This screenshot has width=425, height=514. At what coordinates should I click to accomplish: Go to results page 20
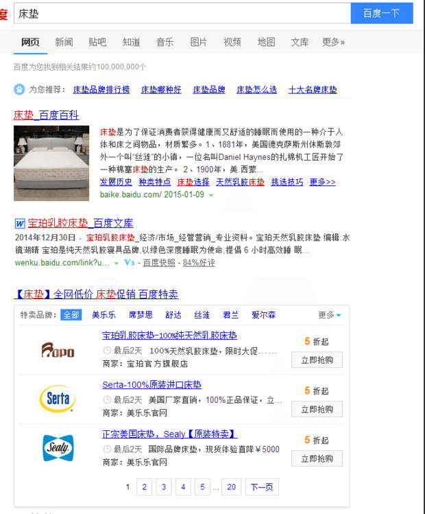(x=232, y=487)
